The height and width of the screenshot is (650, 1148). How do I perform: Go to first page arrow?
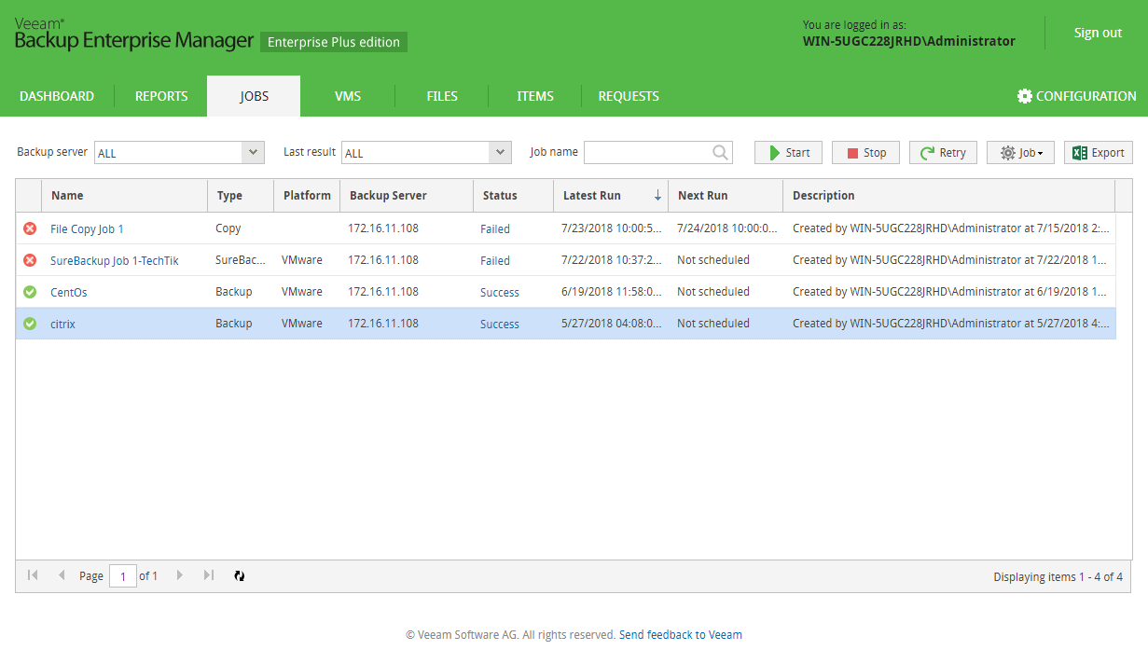click(x=33, y=575)
